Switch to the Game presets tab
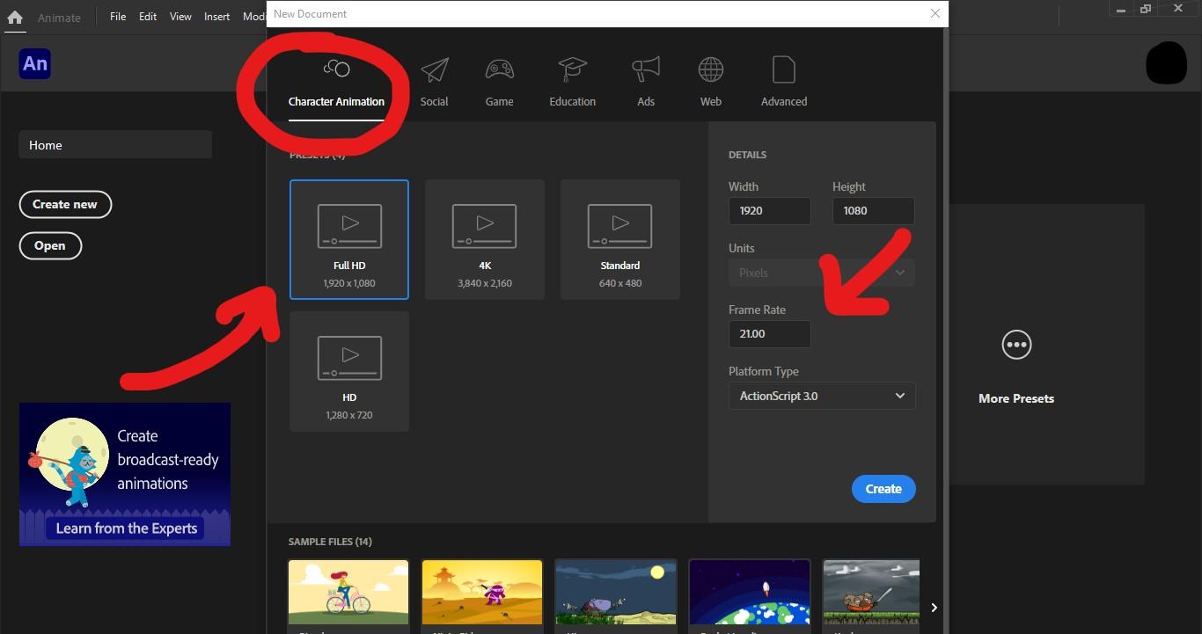 point(499,84)
